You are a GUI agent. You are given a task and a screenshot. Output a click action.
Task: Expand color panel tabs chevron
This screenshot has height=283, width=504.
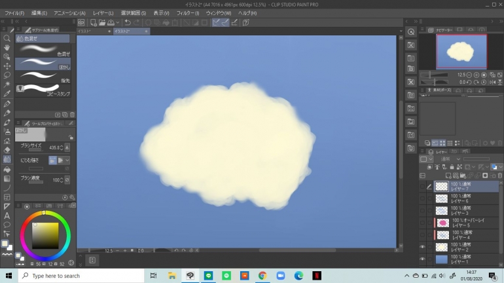click(x=73, y=205)
